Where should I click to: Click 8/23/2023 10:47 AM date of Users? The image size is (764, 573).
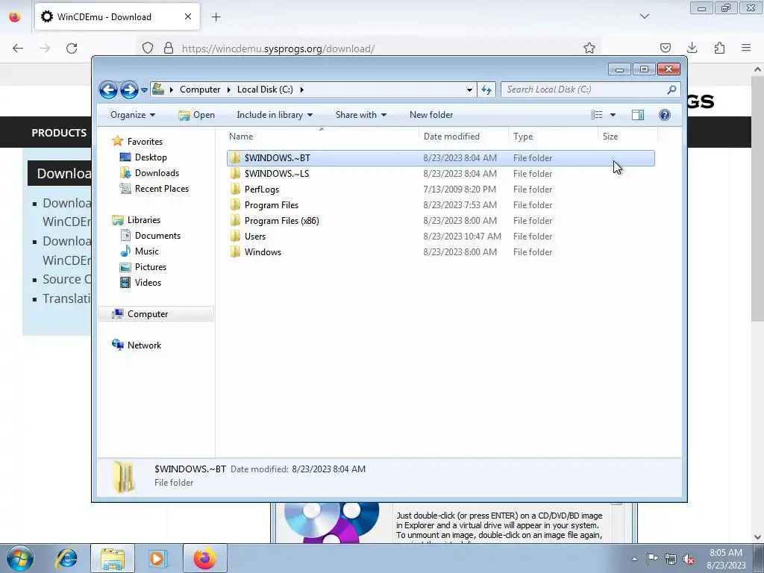[462, 237]
